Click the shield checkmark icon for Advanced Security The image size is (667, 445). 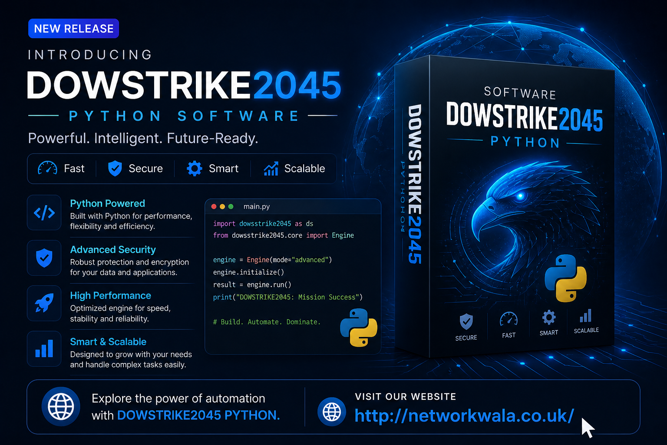[x=44, y=258]
